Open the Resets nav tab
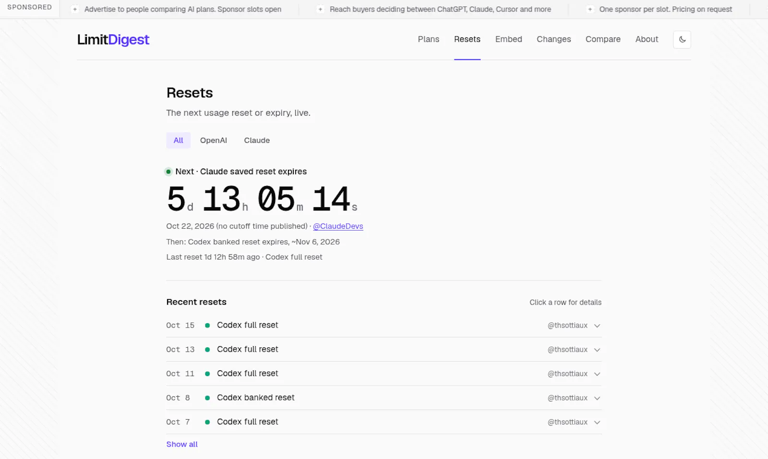 [467, 39]
